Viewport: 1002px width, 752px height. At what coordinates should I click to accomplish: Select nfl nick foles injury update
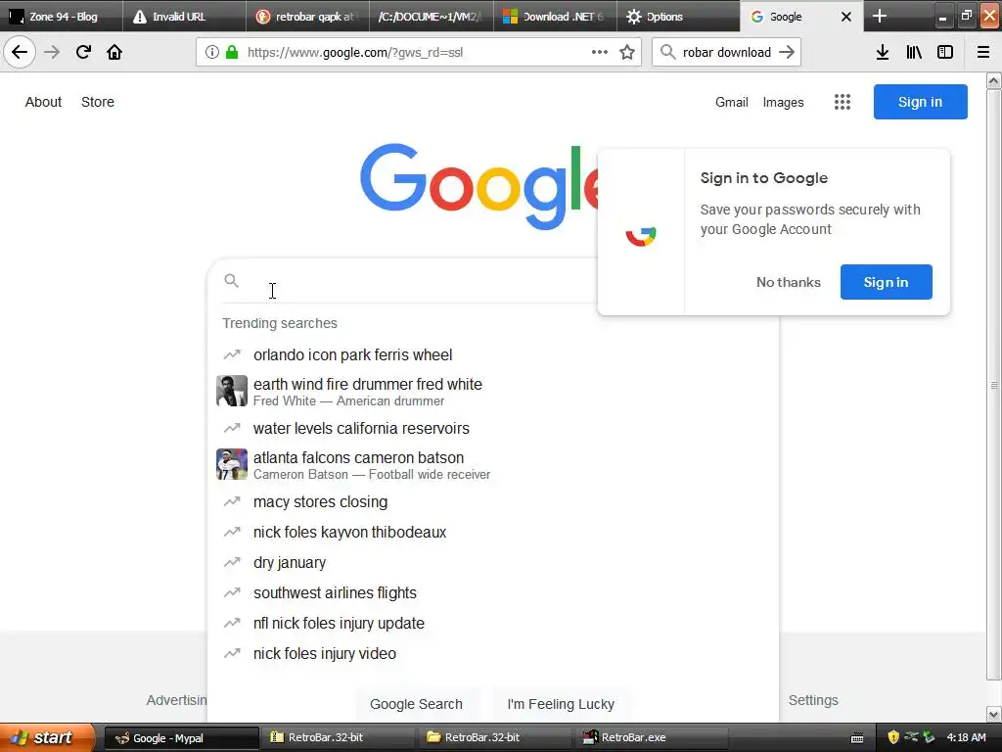(x=492, y=624)
